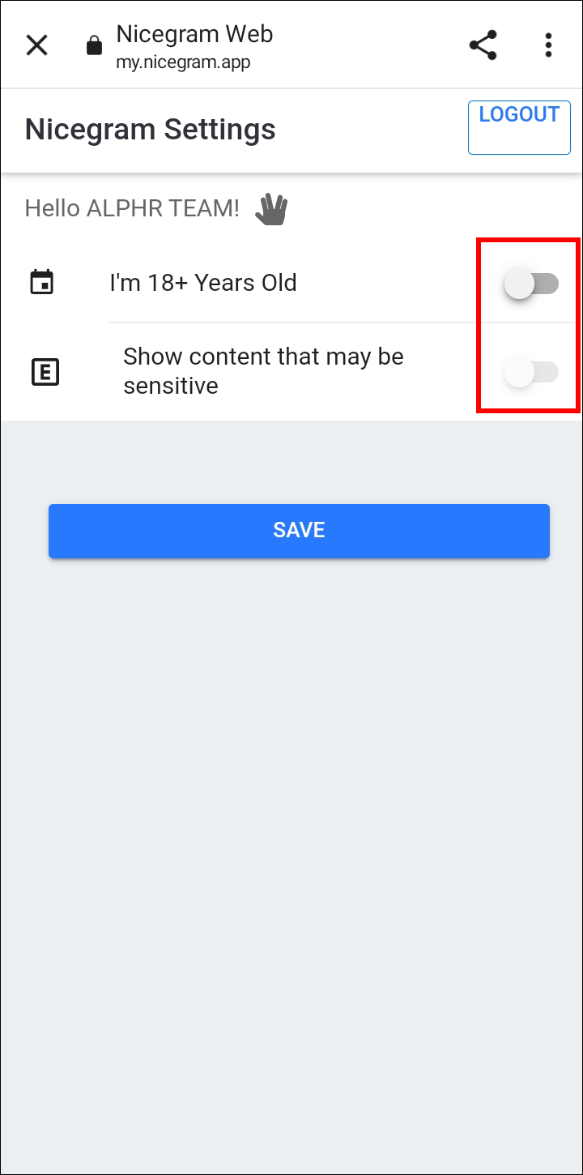This screenshot has height=1175, width=583.
Task: Close the in-app browser with the X icon
Action: pyautogui.click(x=37, y=45)
